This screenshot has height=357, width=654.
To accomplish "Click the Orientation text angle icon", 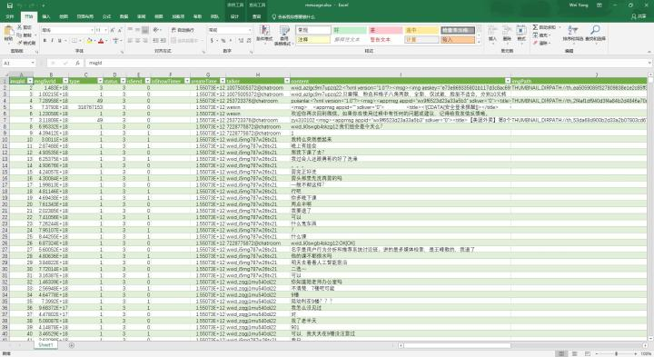I will point(156,30).
